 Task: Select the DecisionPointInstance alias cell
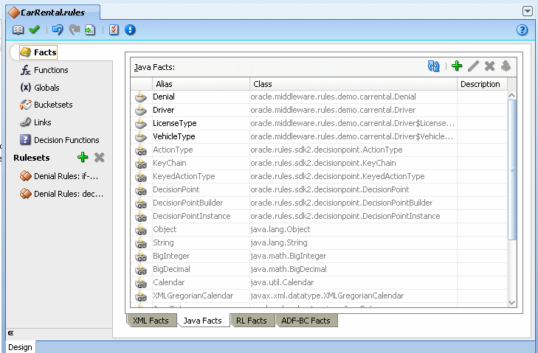coord(201,216)
